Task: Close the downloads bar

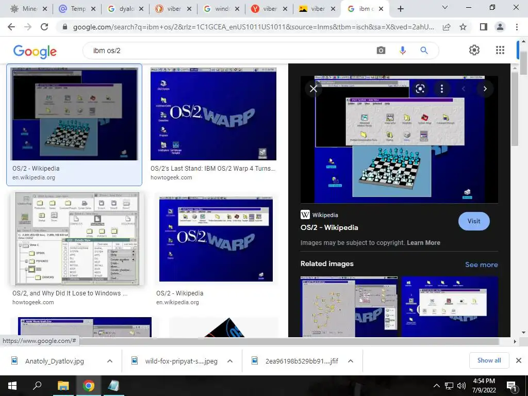Action: [x=519, y=360]
